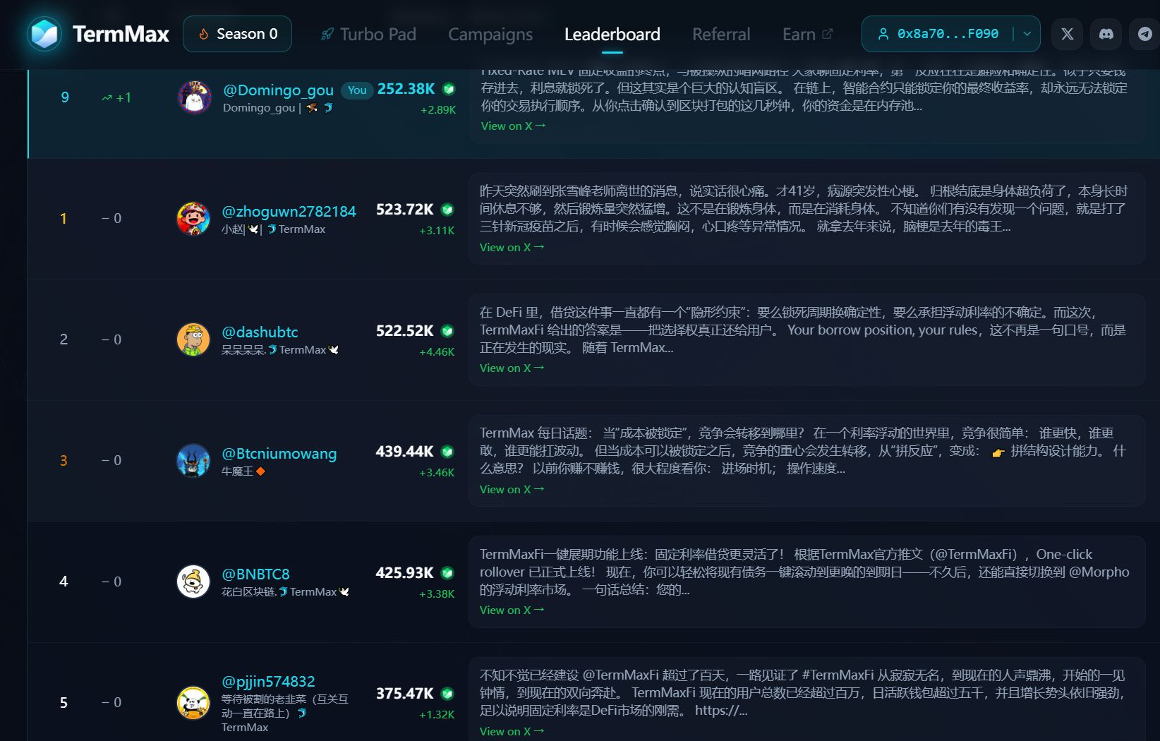Click the +4.46K gain value
This screenshot has width=1160, height=741.
pyautogui.click(x=437, y=351)
